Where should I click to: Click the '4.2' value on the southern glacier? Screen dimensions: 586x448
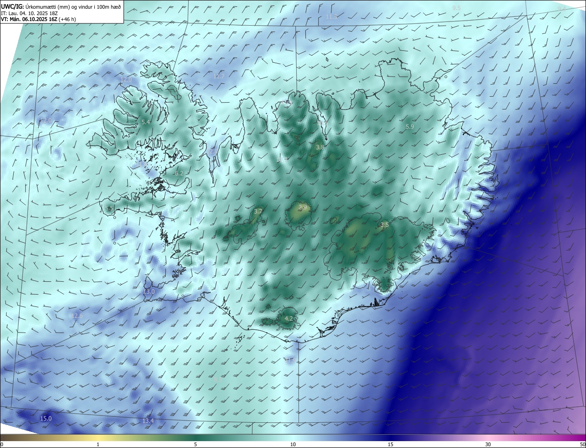[x=289, y=318]
